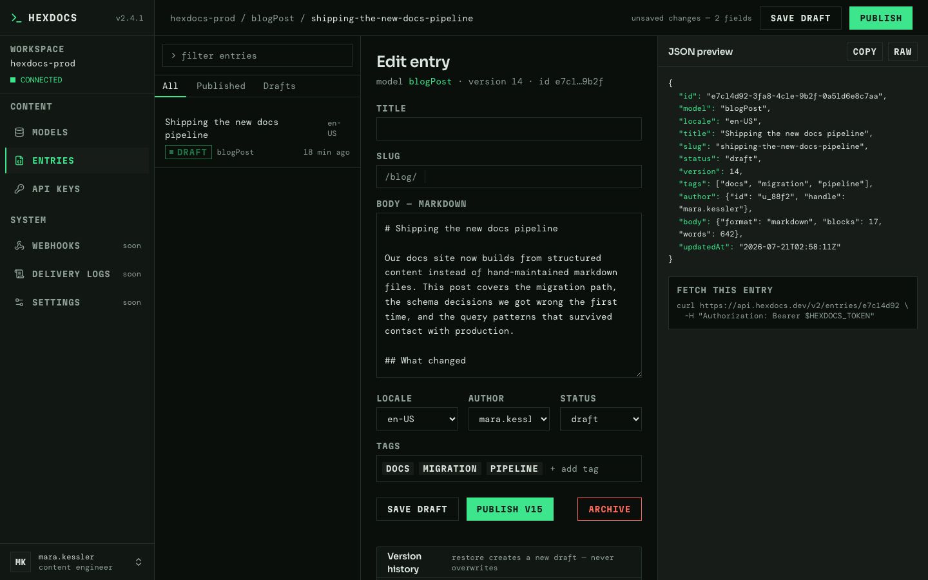
Task: Click the MIGRATION tag chip
Action: tap(450, 469)
